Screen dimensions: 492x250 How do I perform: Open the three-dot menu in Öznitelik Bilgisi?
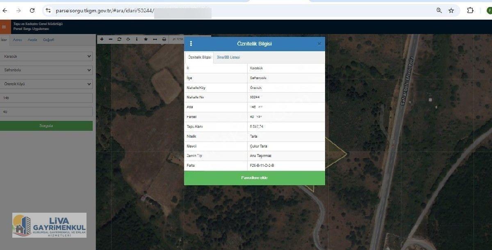191,44
